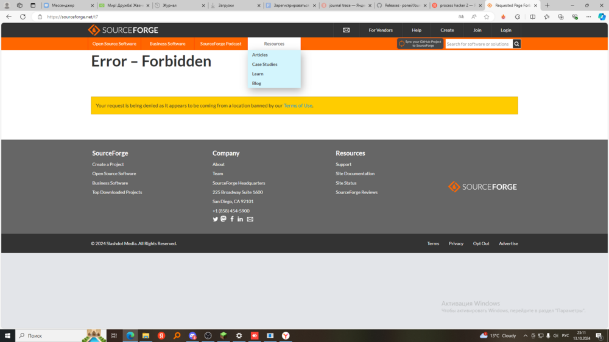The image size is (609, 342).
Task: Click SourceForge Reviews footer link
Action: tap(356, 192)
